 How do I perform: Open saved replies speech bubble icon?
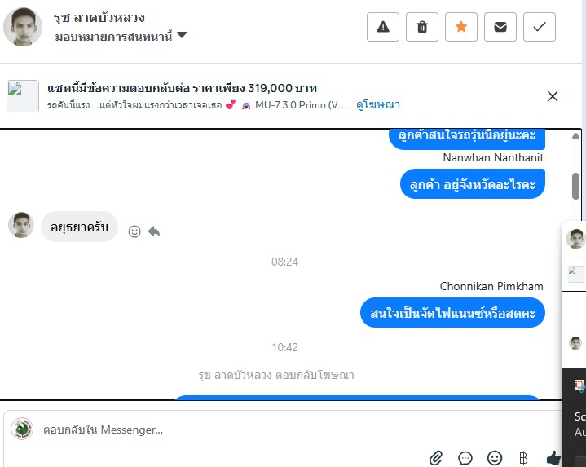(465, 458)
